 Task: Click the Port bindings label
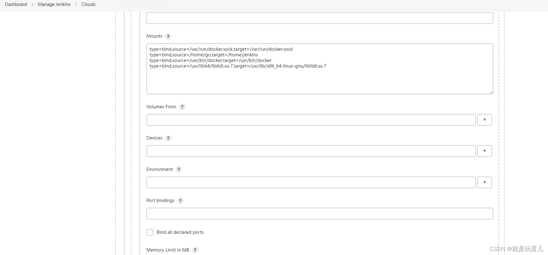click(x=160, y=201)
